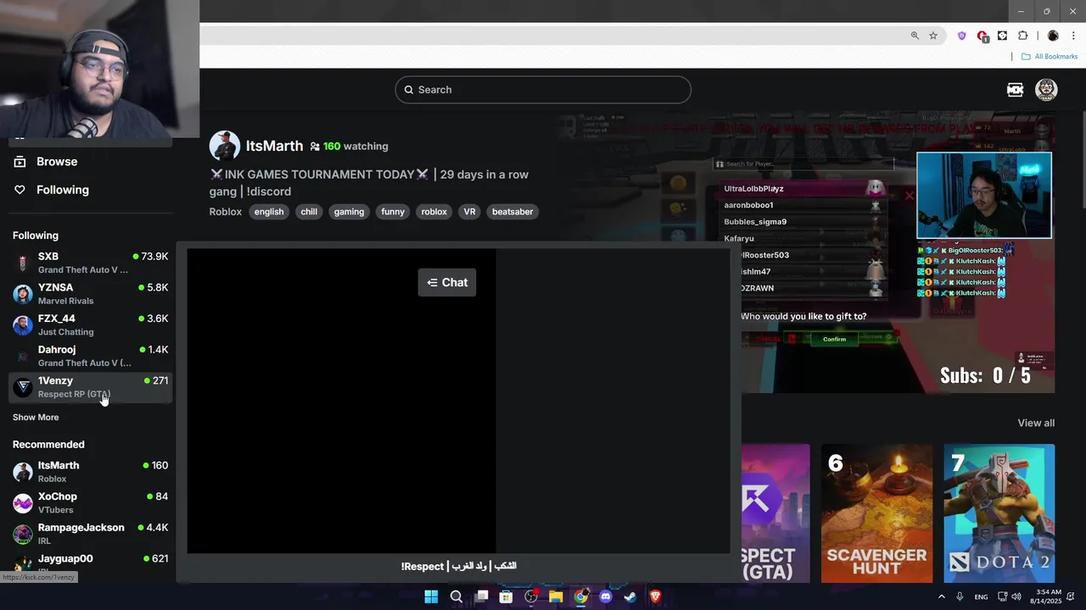Screen dimensions: 1086x610
Task: Open the clock showing 3:54 AM
Action: coord(1047,596)
